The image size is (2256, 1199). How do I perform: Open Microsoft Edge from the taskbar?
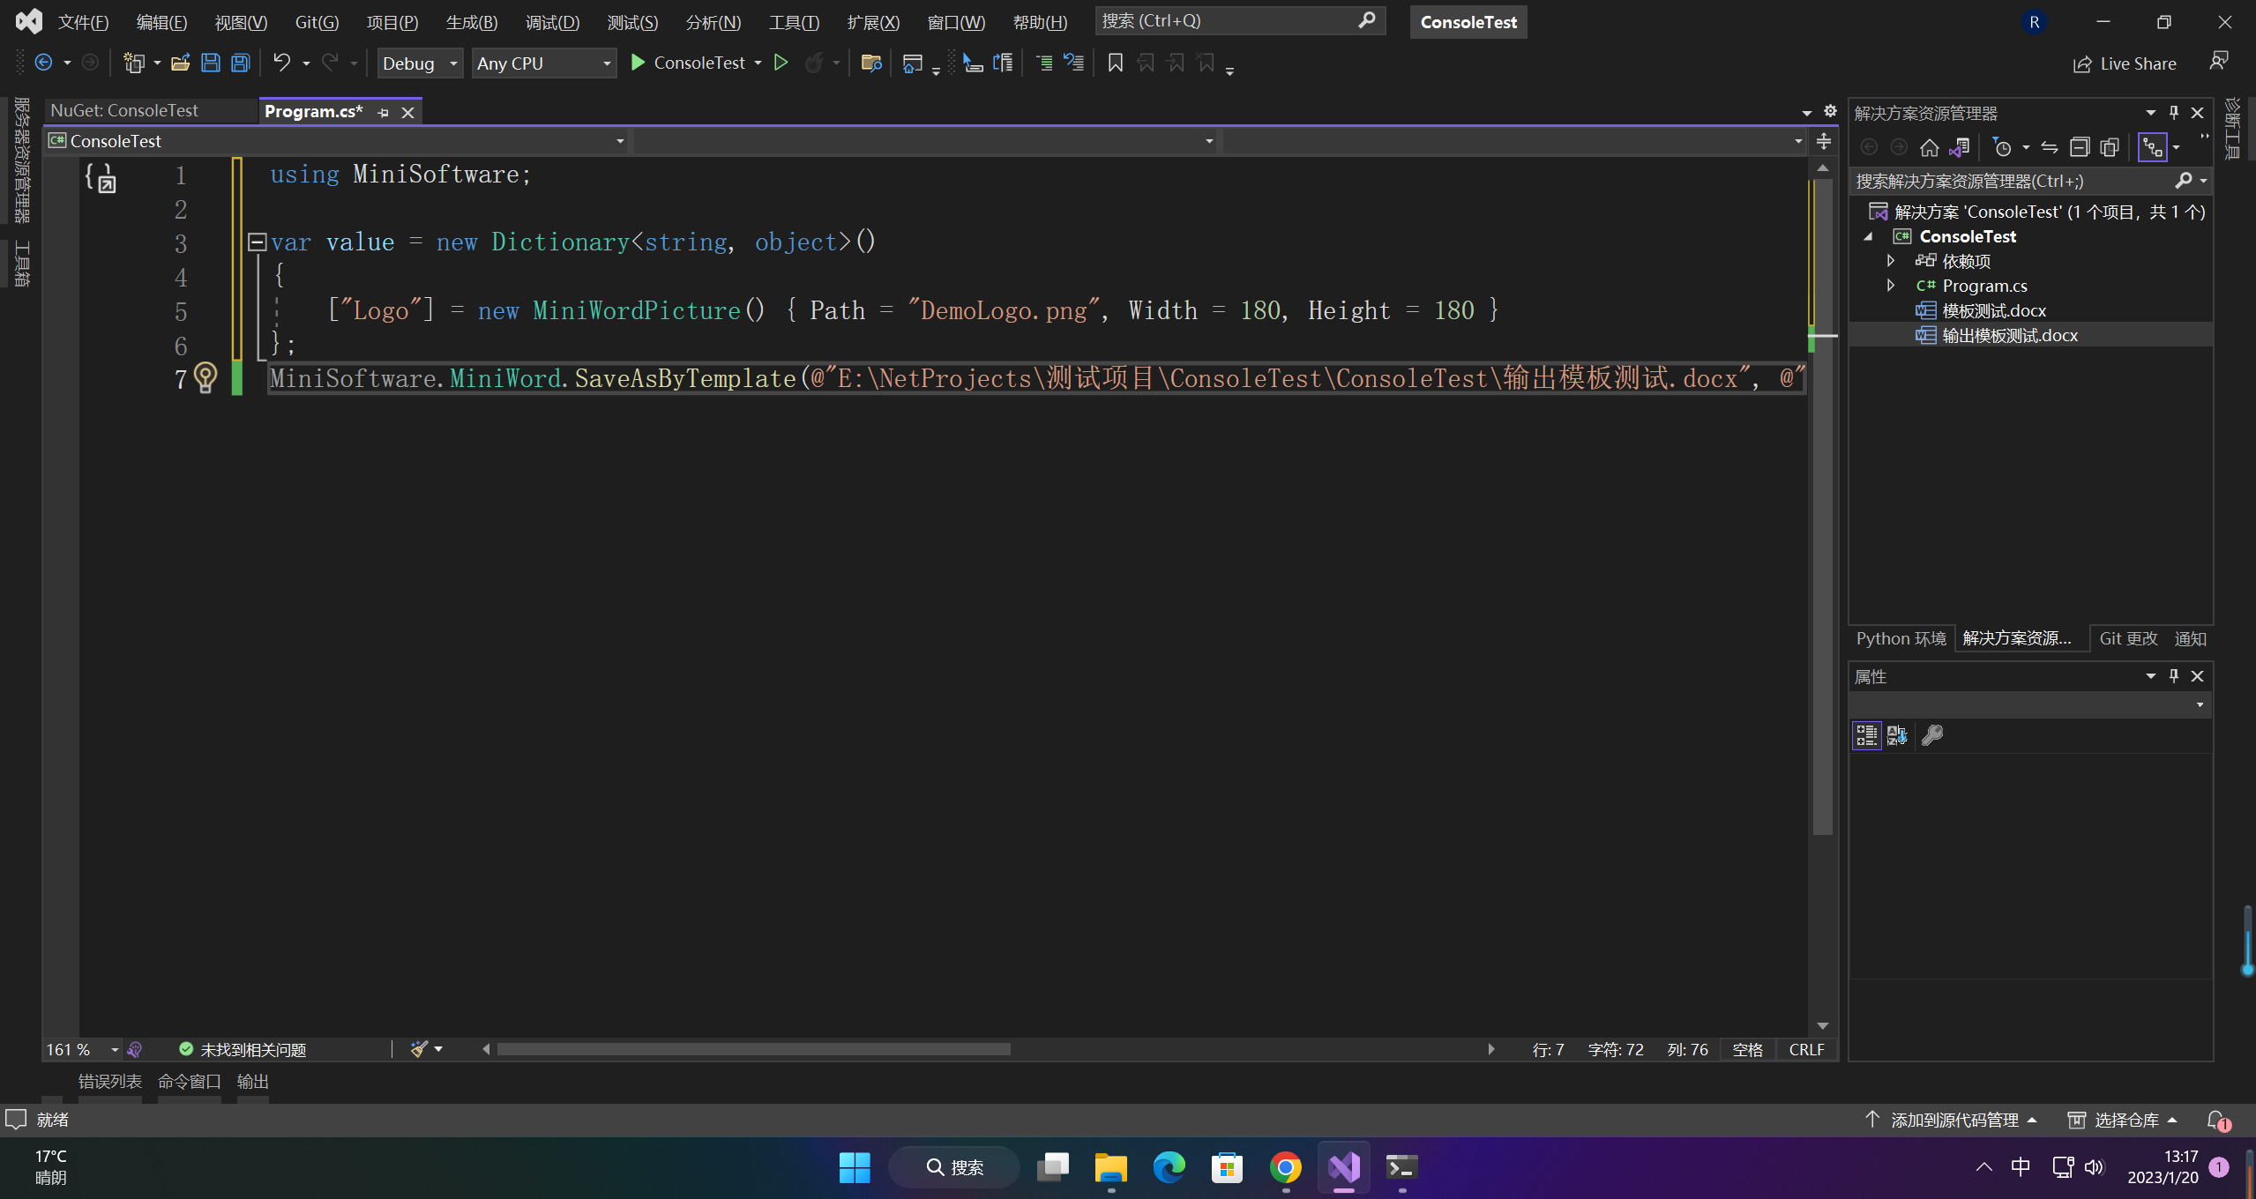(x=1169, y=1167)
